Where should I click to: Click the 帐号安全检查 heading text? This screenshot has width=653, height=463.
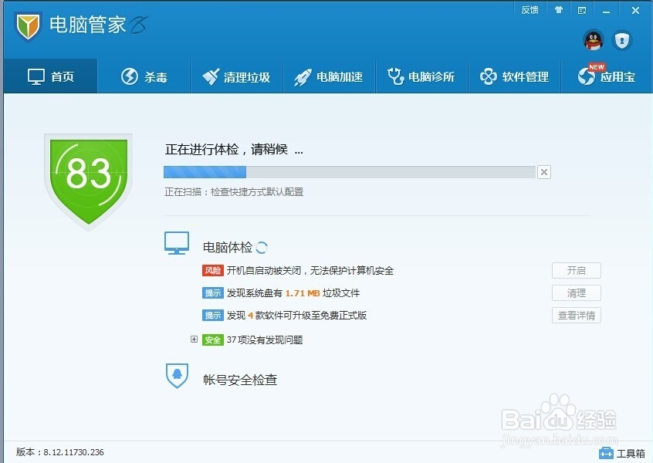[x=240, y=380]
